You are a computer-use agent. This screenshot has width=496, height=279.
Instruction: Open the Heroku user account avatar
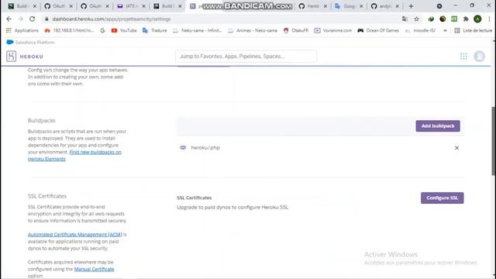(479, 57)
